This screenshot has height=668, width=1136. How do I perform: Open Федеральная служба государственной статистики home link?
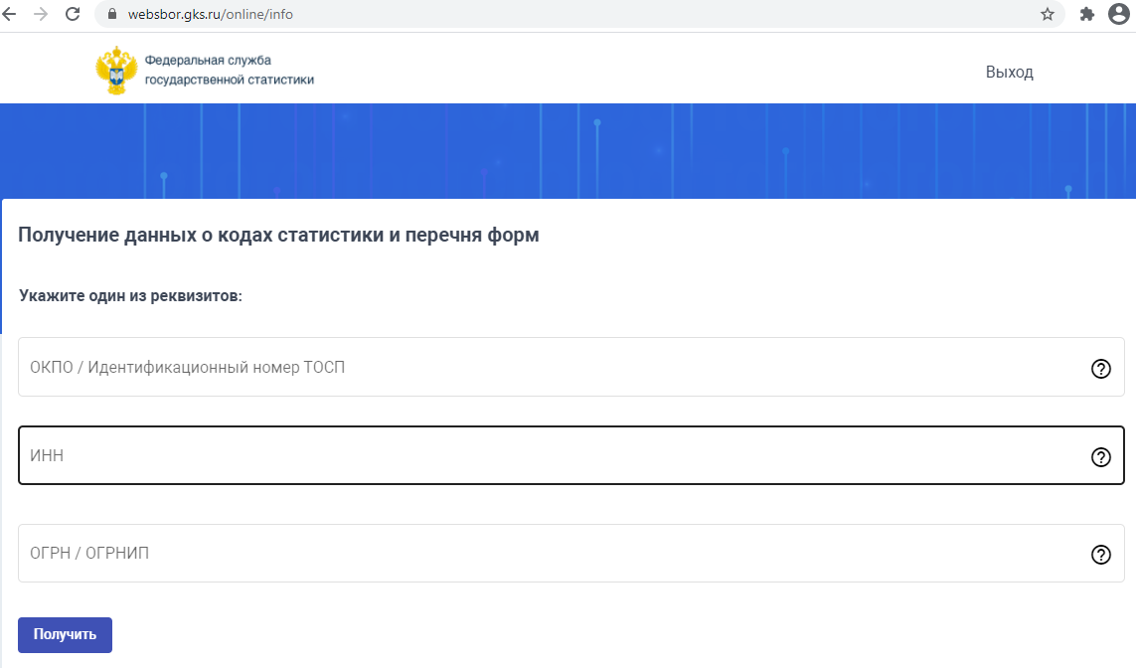tap(229, 70)
